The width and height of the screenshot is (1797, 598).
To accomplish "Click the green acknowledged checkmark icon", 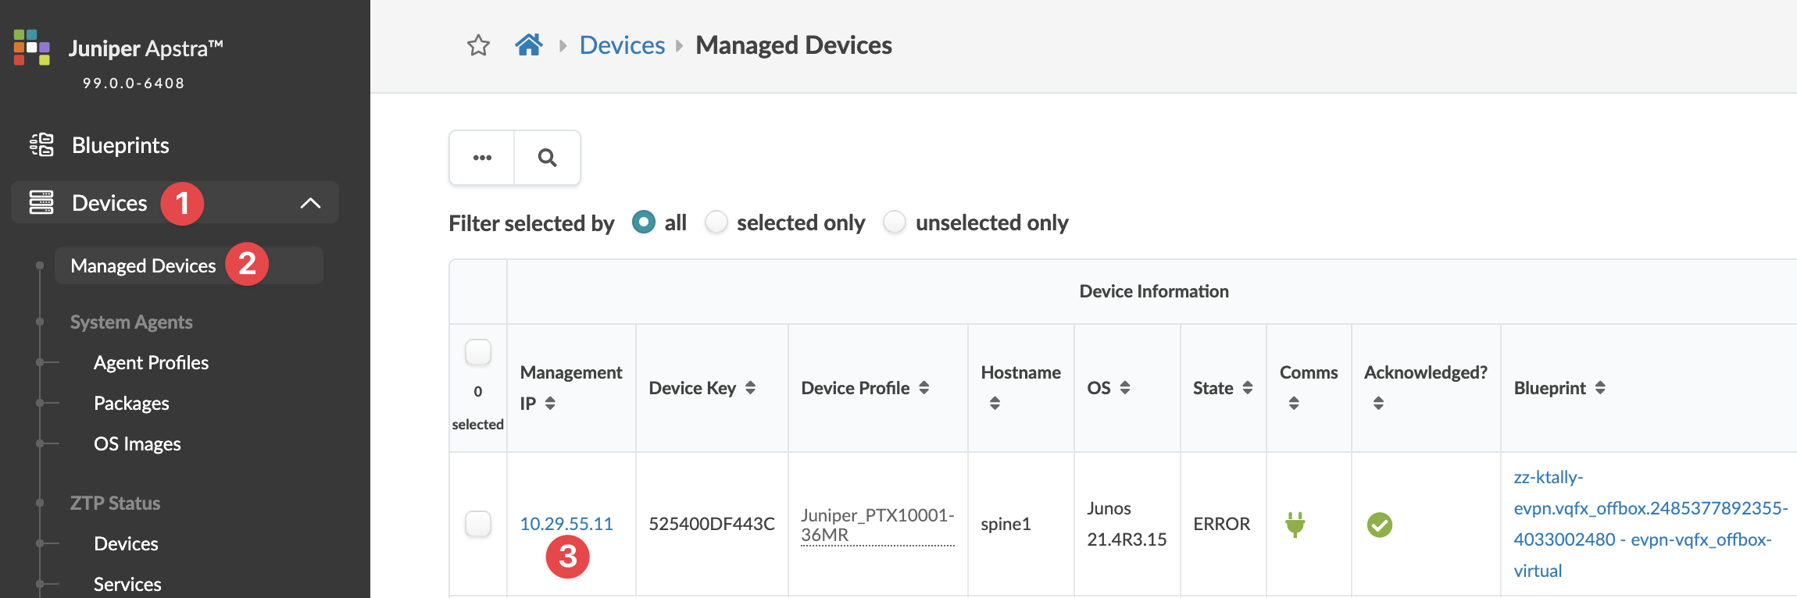I will coord(1379,525).
